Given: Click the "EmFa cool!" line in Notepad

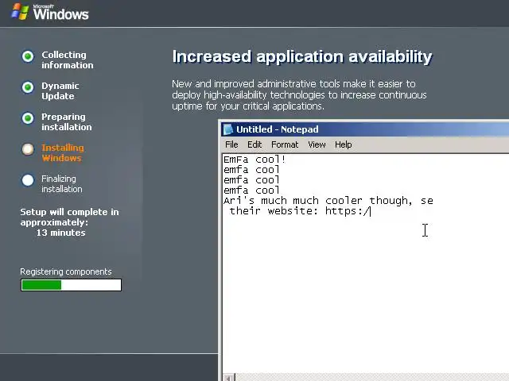Looking at the screenshot, I should pyautogui.click(x=254, y=160).
